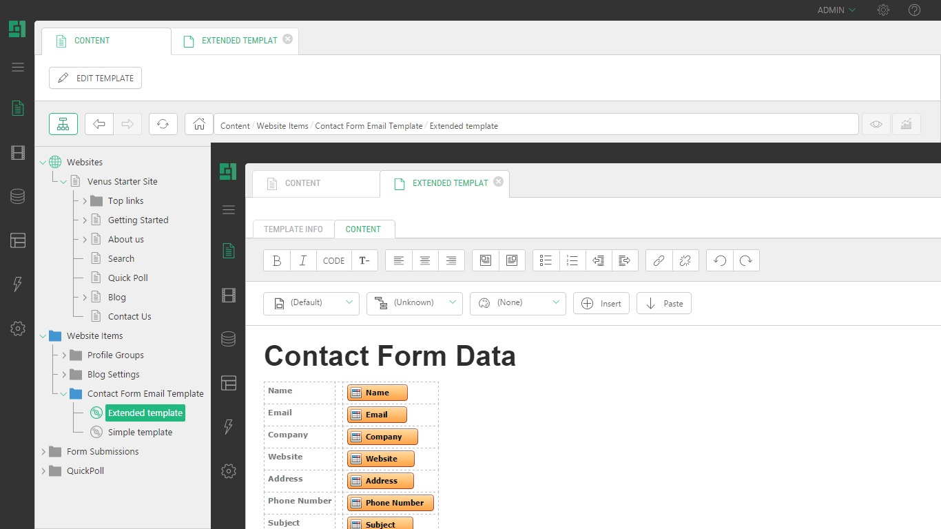Toggle the preview eye icon
The height and width of the screenshot is (529, 941).
(x=876, y=124)
